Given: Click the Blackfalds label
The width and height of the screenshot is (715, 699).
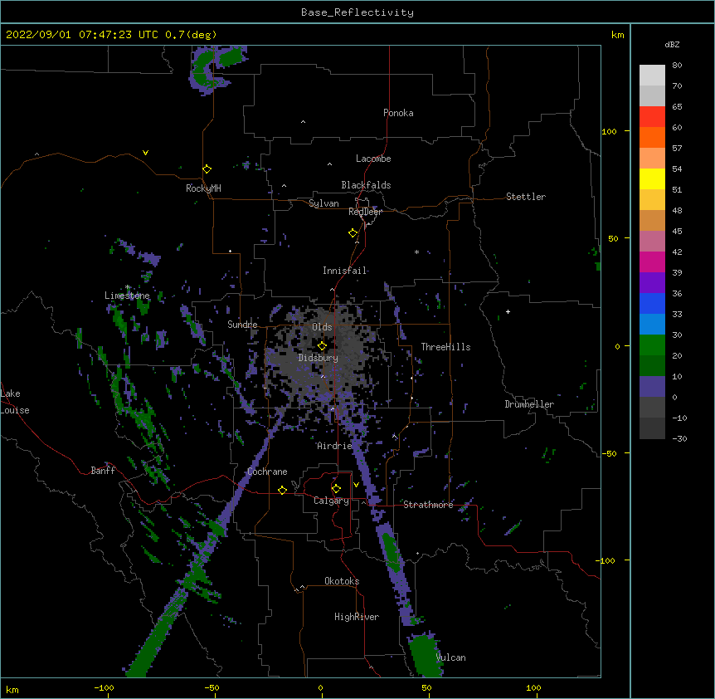Looking at the screenshot, I should [x=366, y=185].
